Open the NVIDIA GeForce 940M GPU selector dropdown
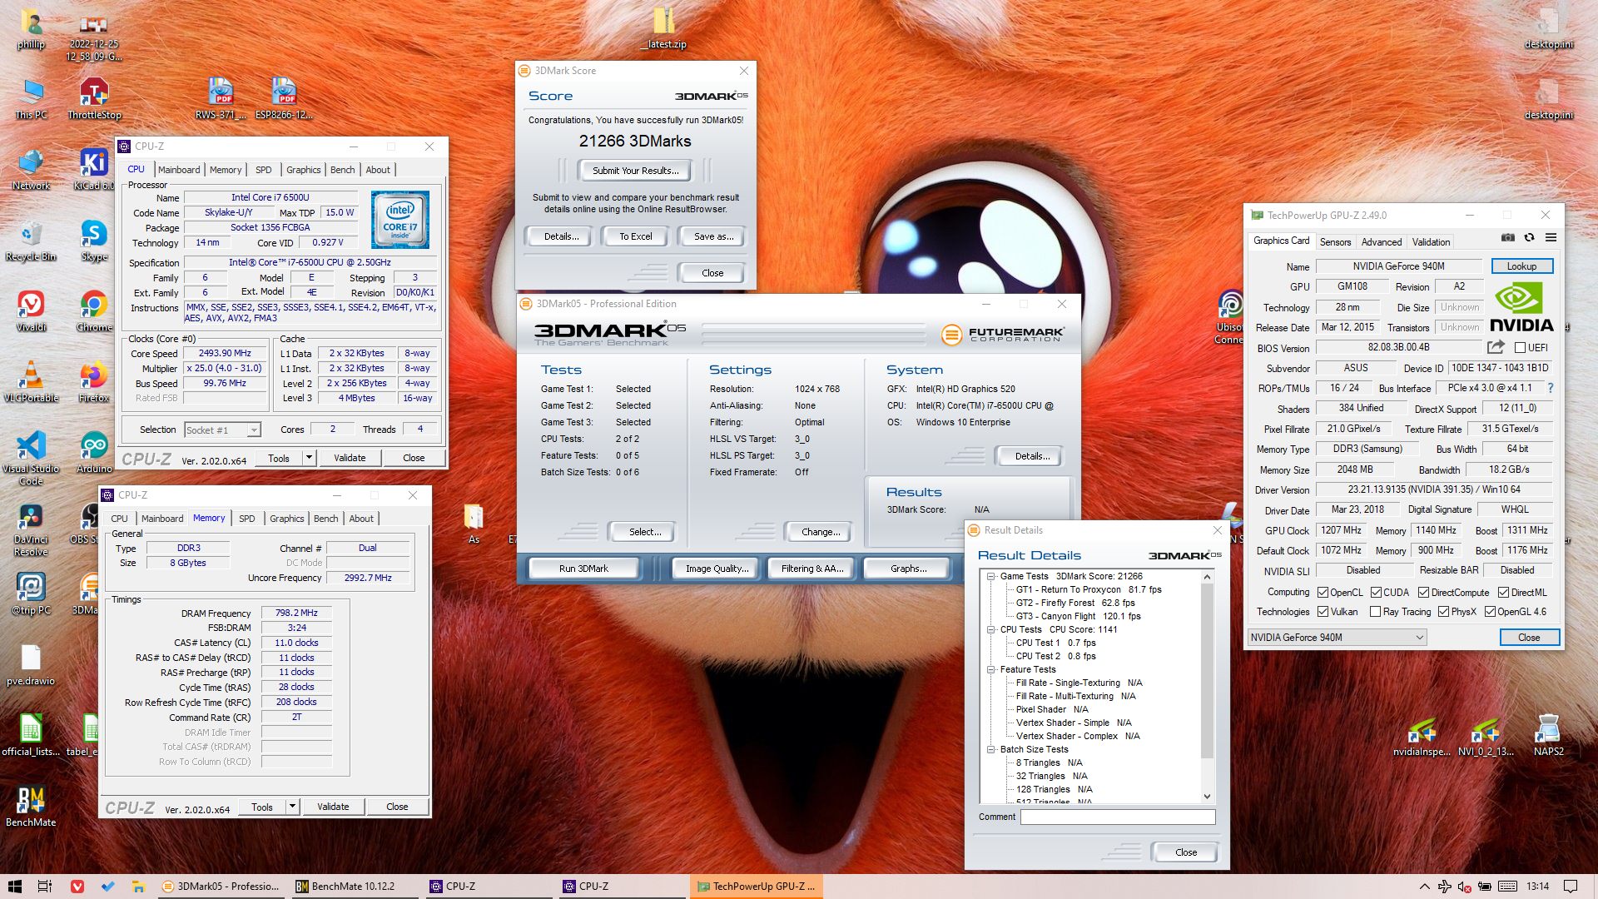This screenshot has height=899, width=1598. point(1337,637)
